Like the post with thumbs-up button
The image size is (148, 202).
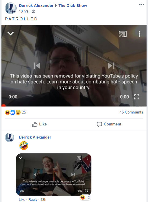[39, 124]
